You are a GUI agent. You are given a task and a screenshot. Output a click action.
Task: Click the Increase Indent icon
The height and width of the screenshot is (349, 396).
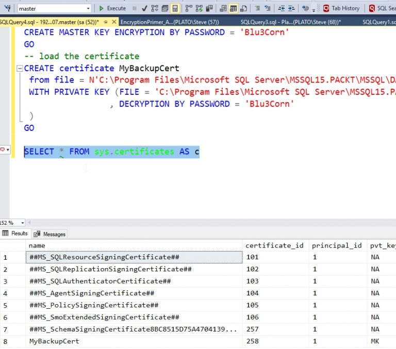click(x=292, y=8)
